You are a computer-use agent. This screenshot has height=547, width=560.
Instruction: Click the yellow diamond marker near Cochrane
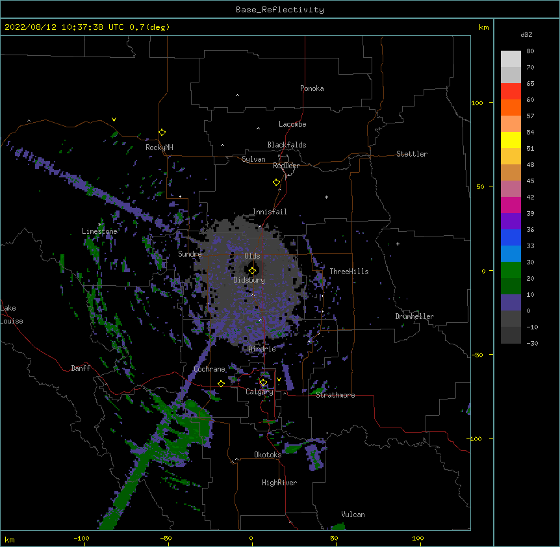[221, 383]
